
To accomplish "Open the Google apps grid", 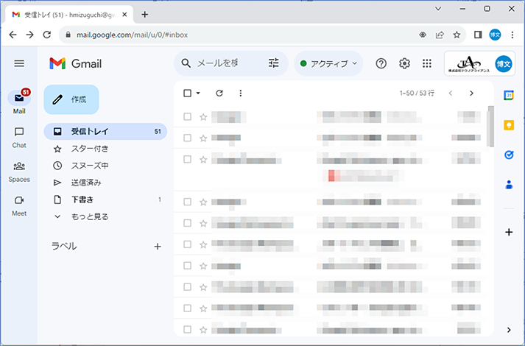I will click(427, 63).
